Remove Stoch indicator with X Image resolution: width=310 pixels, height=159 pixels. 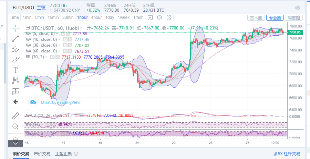click(x=68, y=134)
